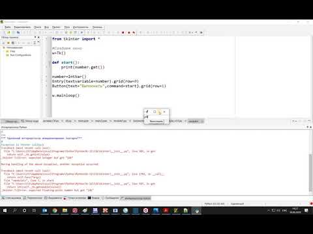Click the Выполнить button in Tk window

[156, 122]
